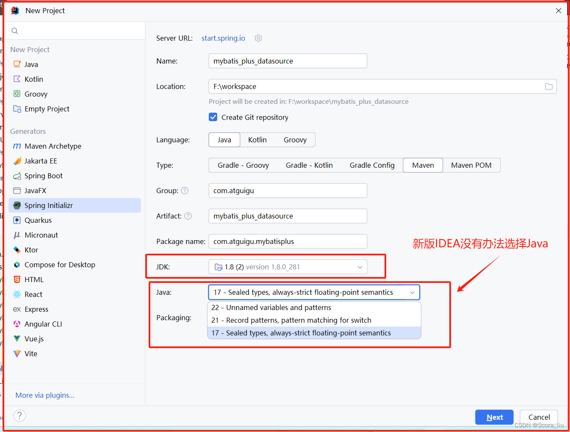Click the Cancel button
This screenshot has height=432, width=570.
[539, 417]
